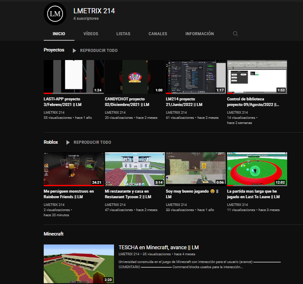Click the 12:02 duration badge

click(x=280, y=182)
